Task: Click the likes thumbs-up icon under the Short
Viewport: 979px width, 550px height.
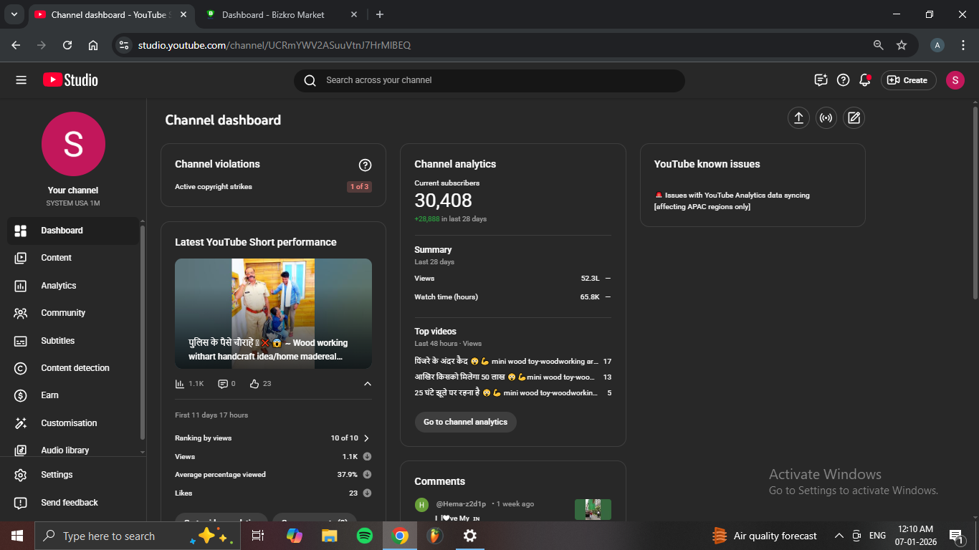Action: (x=254, y=384)
